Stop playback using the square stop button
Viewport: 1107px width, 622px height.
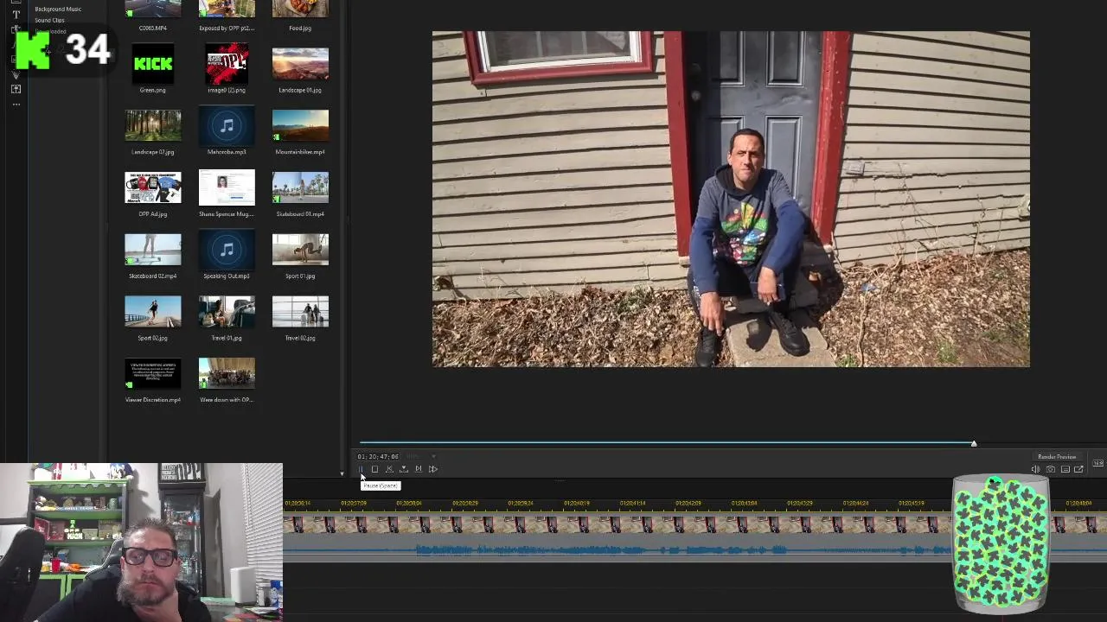(374, 469)
